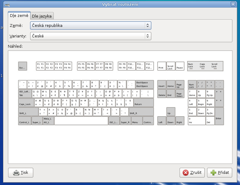Click the Shift_R key in preview

click(x=141, y=112)
